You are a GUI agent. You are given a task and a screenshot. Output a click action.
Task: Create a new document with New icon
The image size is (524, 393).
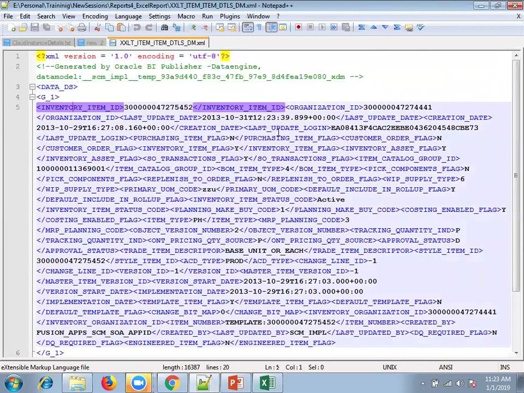click(11, 28)
